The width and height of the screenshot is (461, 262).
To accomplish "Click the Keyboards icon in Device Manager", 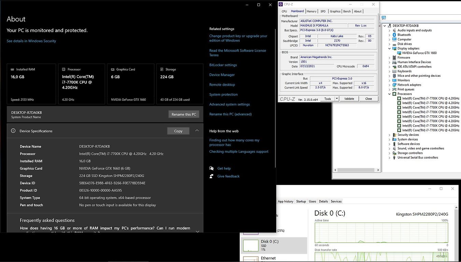I will (x=394, y=71).
